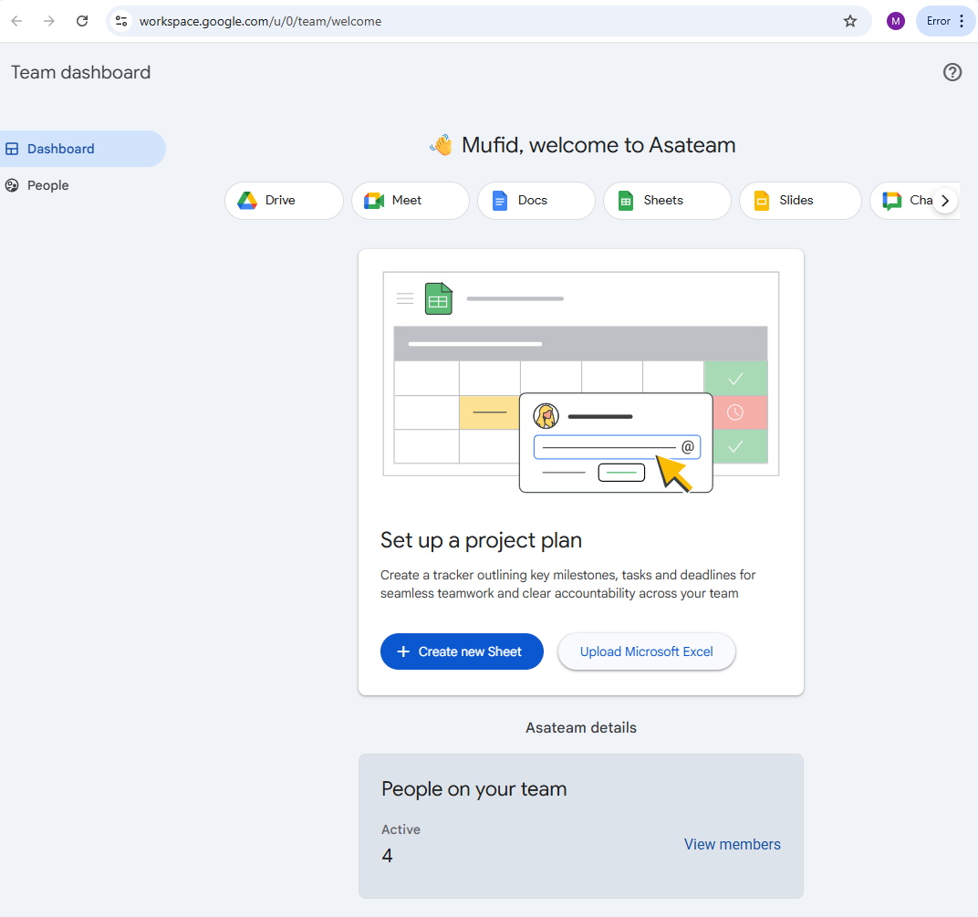This screenshot has height=917, width=978.
Task: Bookmark this page with star icon
Action: pyautogui.click(x=850, y=21)
